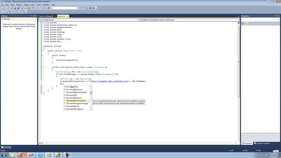
Task: Collapse the Form1 class code block
Action: pos(43,51)
